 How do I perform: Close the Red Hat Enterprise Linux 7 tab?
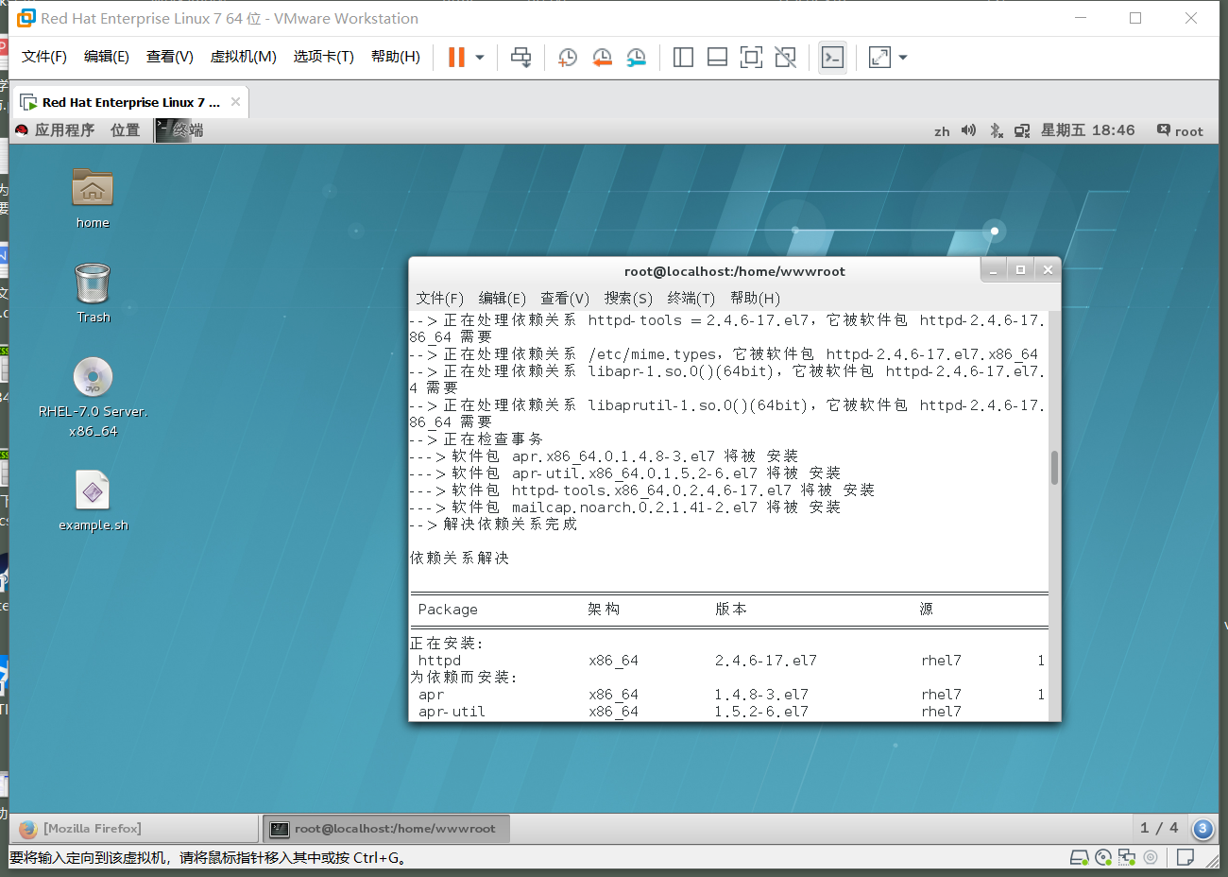coord(235,102)
